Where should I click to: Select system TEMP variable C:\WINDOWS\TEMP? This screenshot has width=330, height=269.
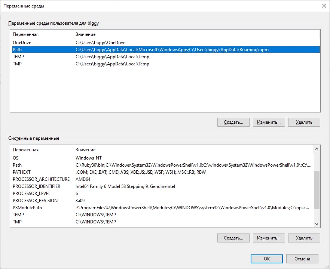[162, 215]
